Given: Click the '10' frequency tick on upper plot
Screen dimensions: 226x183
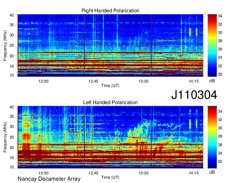Looking at the screenshot, I should (12, 75).
